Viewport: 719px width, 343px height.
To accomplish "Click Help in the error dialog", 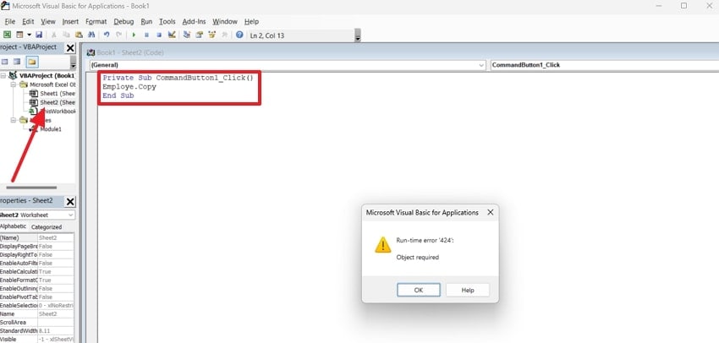I will 468,290.
